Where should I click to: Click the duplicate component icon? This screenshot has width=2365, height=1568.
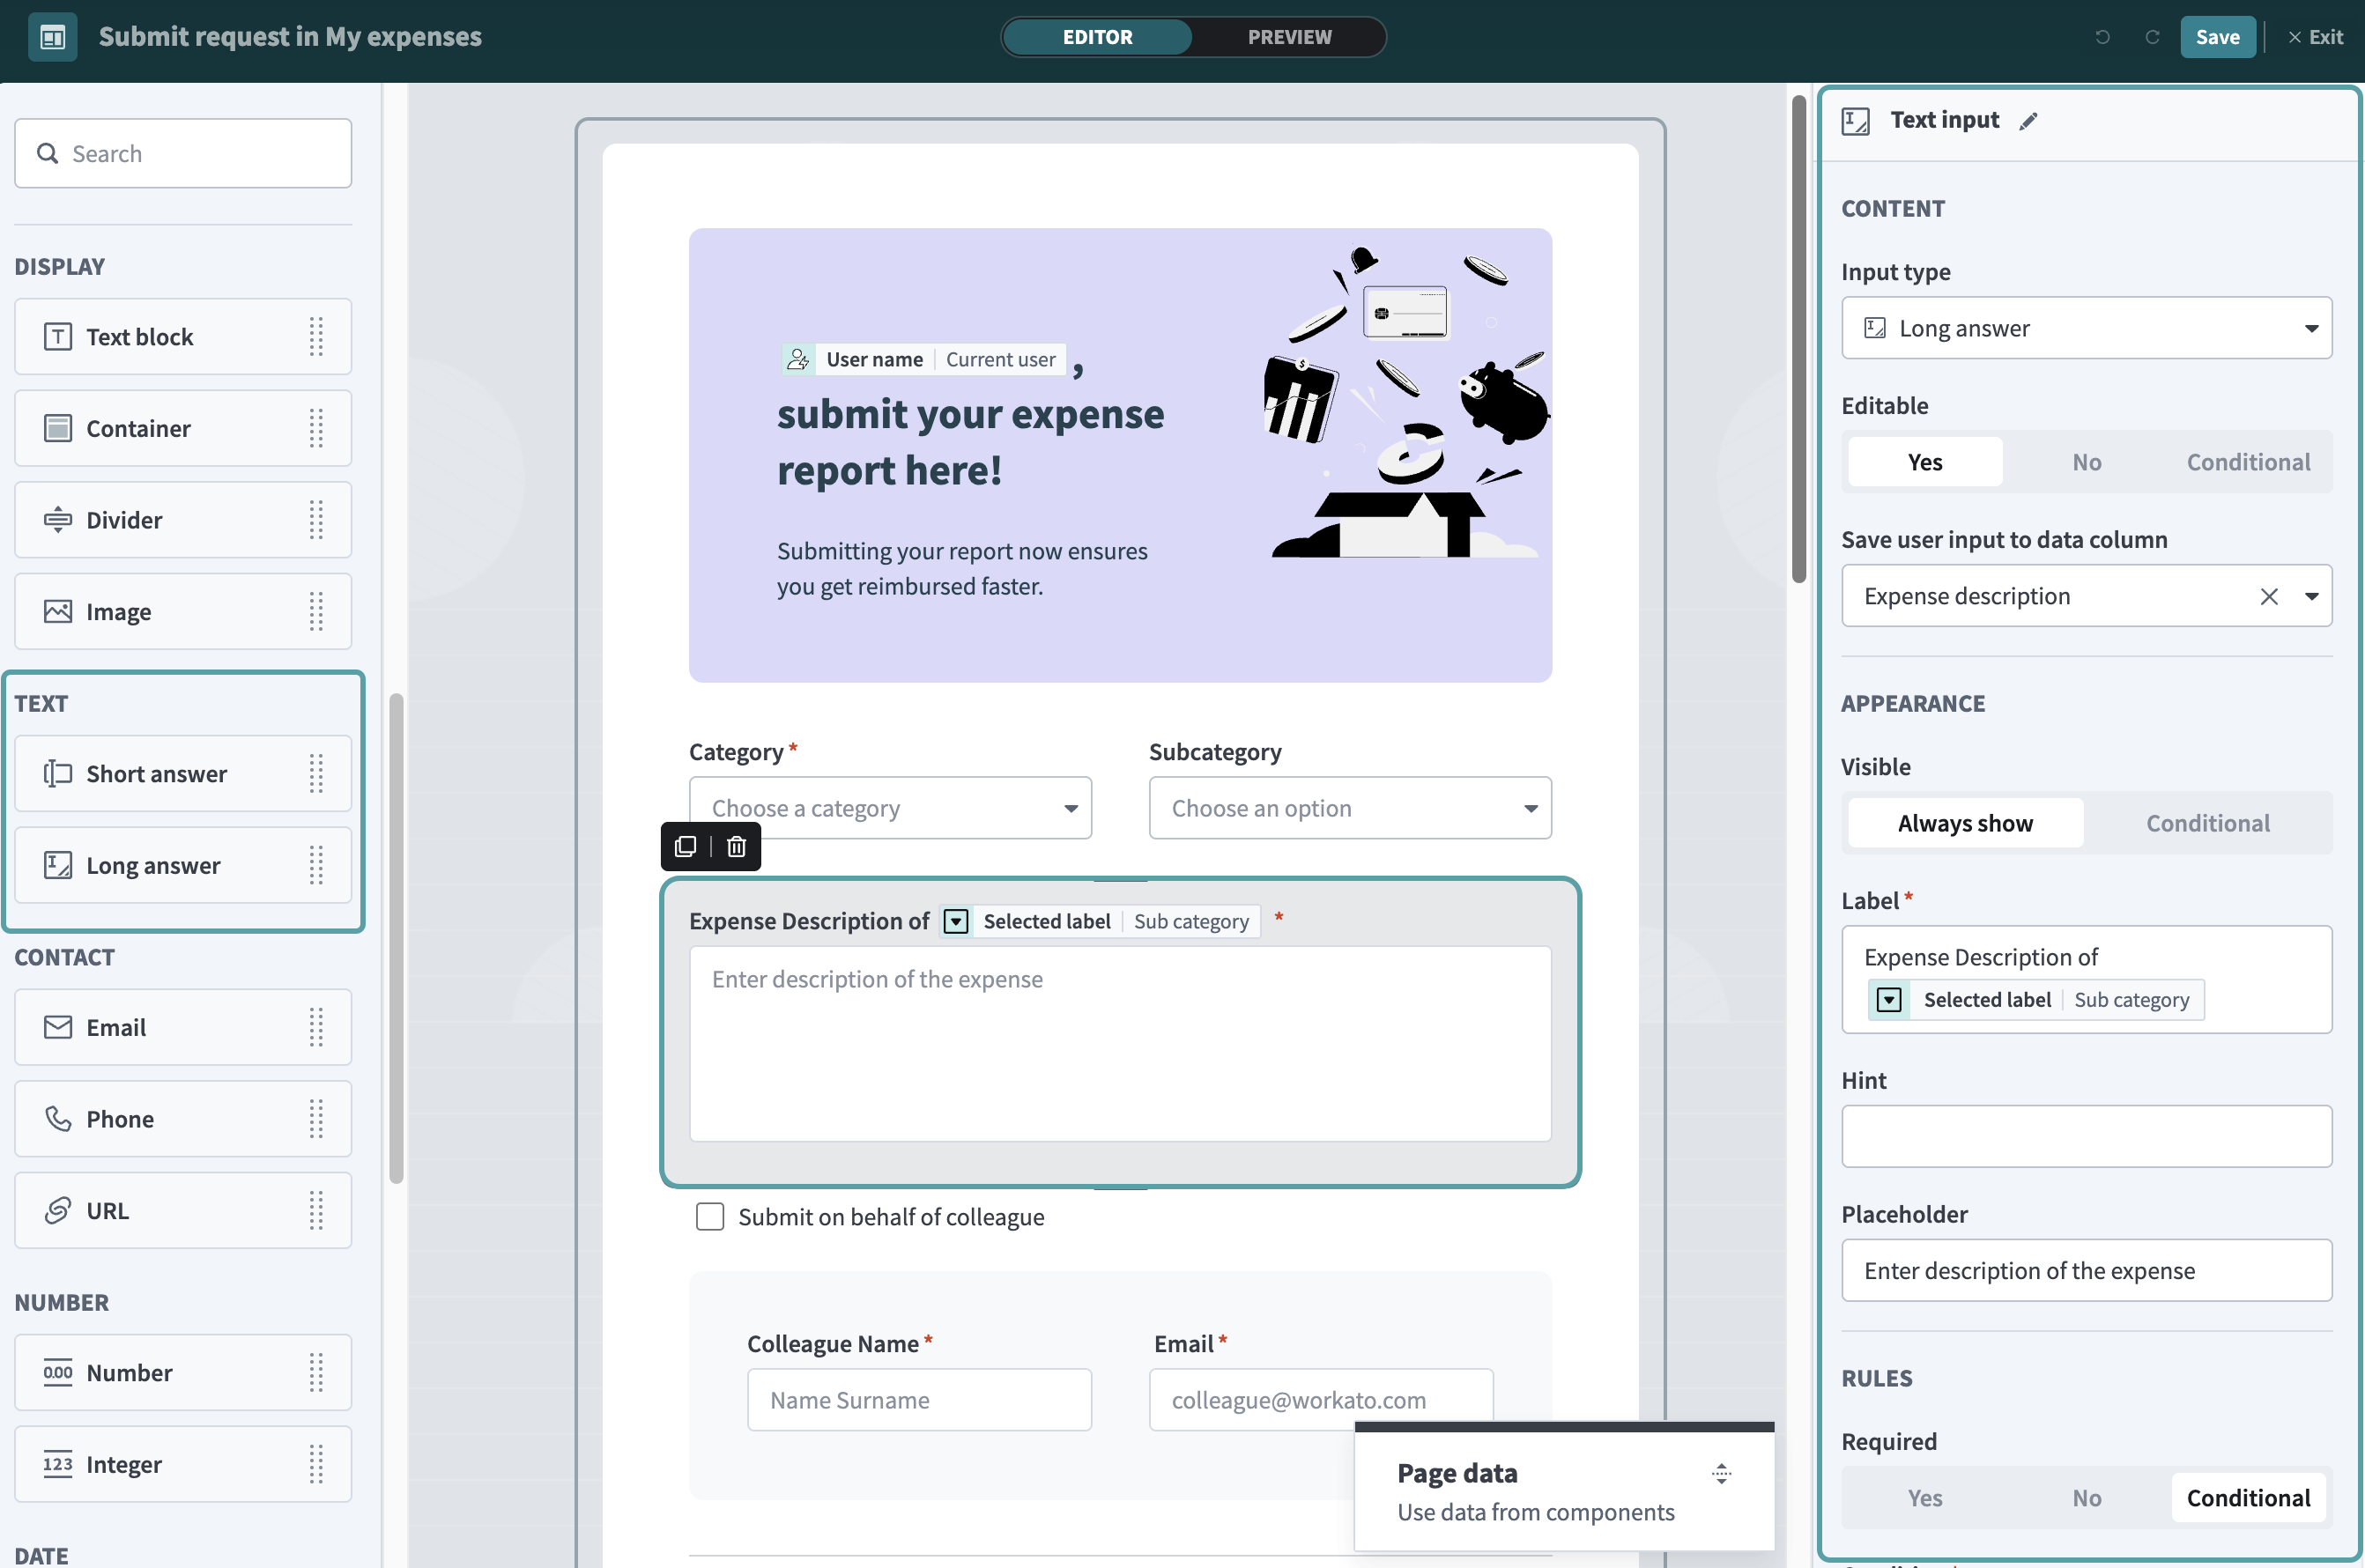[x=685, y=846]
